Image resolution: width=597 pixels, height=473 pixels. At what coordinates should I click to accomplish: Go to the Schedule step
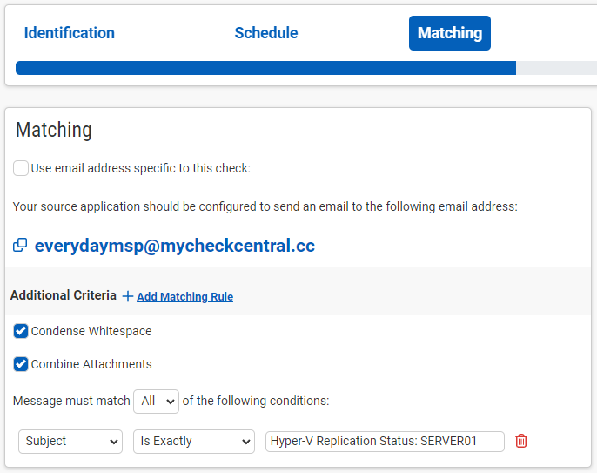266,33
